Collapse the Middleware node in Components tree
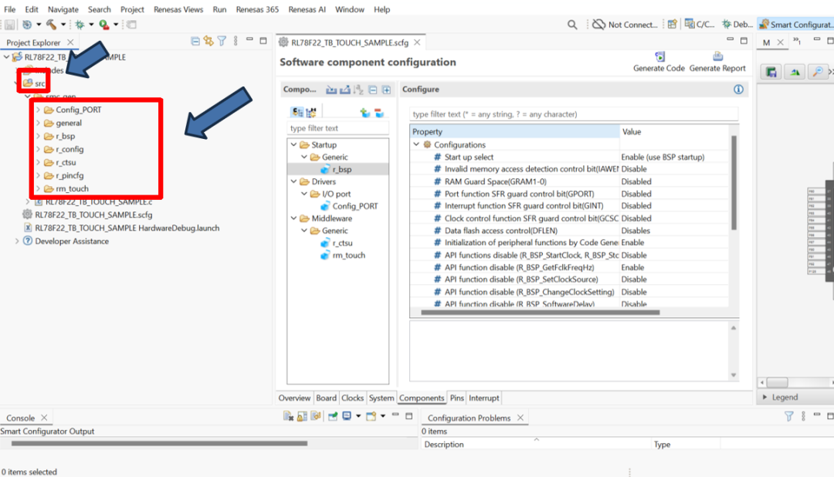The height and width of the screenshot is (477, 834). point(293,218)
